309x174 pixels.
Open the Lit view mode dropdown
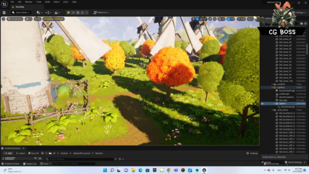[x=28, y=19]
